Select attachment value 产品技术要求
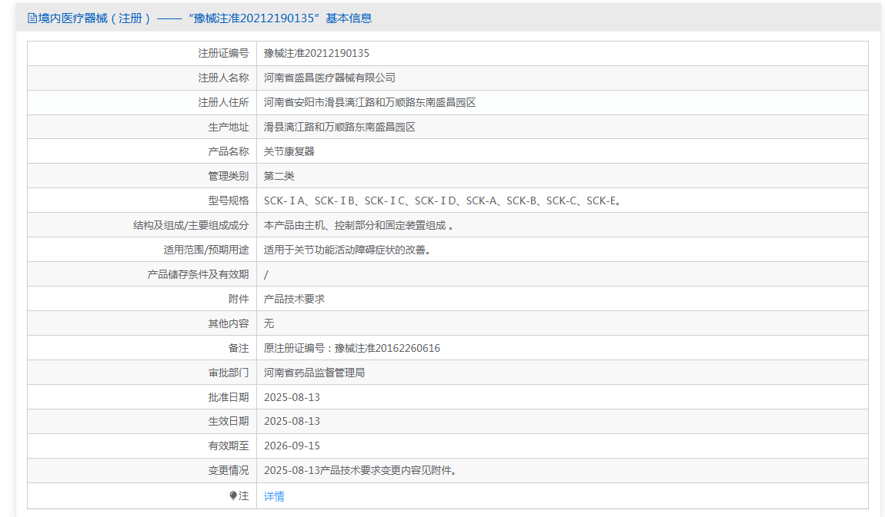885x517 pixels. 294,299
